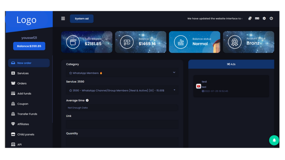Click the Average time info icon
285x160 pixels.
(87, 100)
